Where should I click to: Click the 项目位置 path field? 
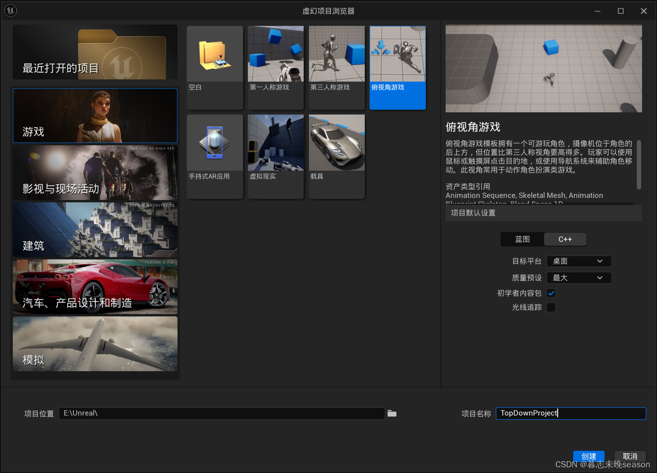[222, 413]
